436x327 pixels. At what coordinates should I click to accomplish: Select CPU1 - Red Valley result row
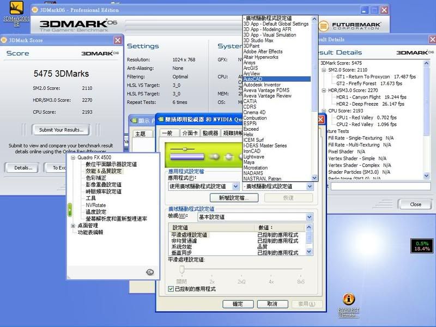pyautogui.click(x=366, y=118)
